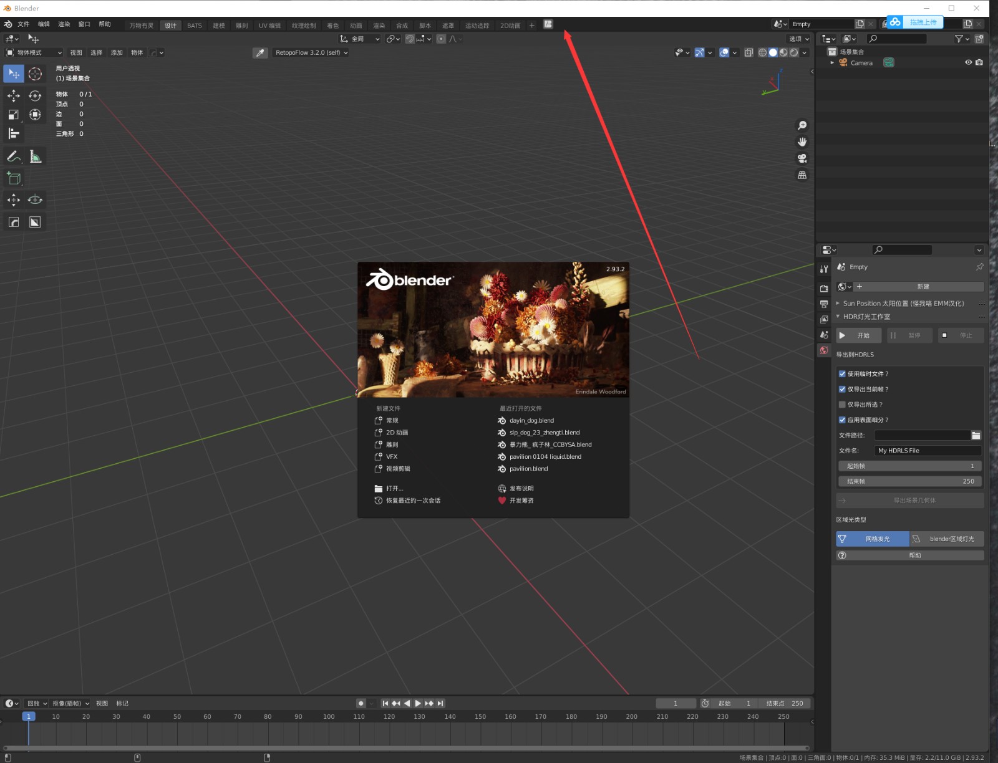998x763 pixels.
Task: Pick the Rotate tool in toolbar
Action: (x=35, y=95)
